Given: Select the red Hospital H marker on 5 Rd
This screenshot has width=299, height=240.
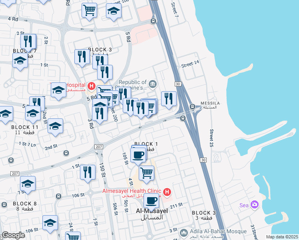Looking at the screenshot, I should [92, 86].
